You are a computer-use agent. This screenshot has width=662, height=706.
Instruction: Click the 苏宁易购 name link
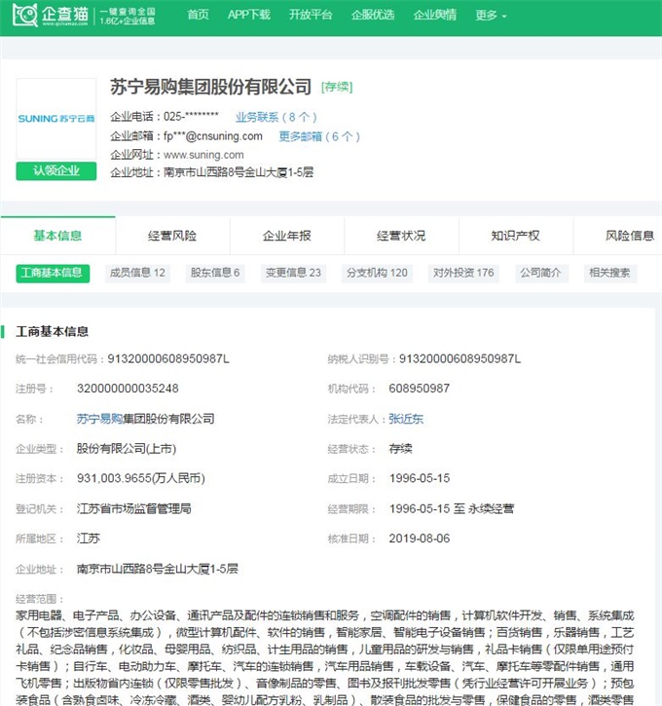99,419
